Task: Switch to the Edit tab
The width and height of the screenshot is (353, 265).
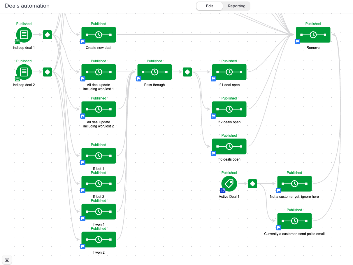Action: point(210,6)
